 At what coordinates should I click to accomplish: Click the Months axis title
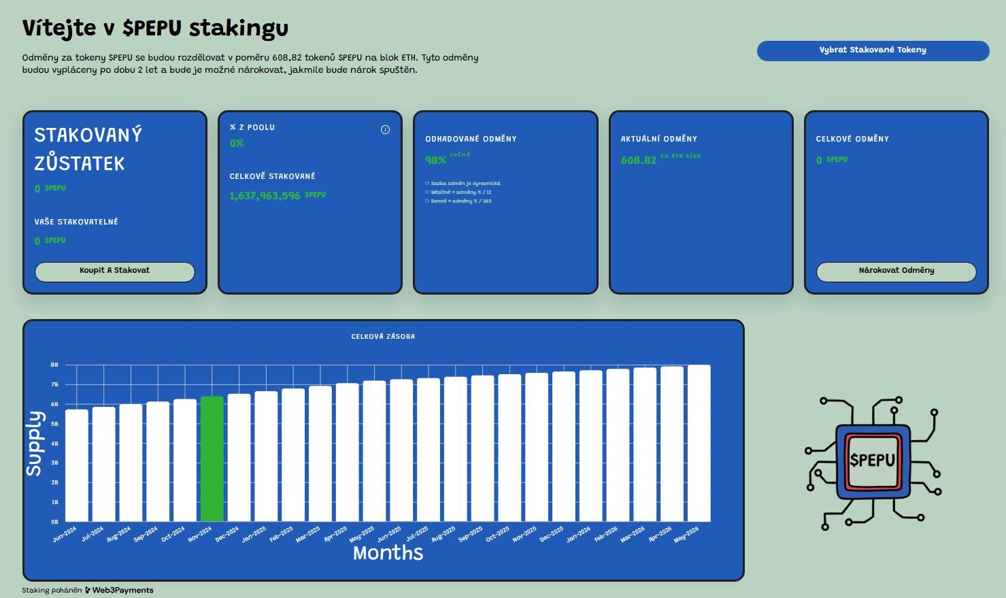click(388, 553)
